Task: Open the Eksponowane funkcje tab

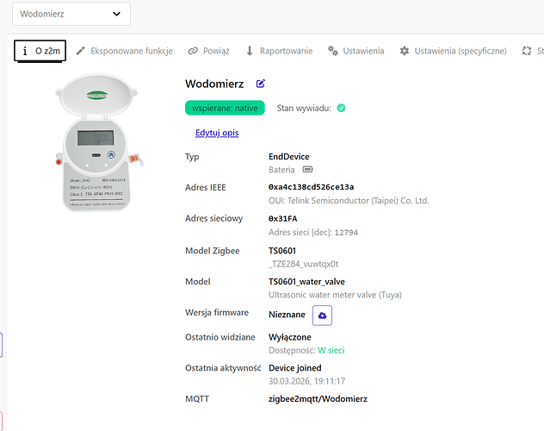Action: point(124,51)
